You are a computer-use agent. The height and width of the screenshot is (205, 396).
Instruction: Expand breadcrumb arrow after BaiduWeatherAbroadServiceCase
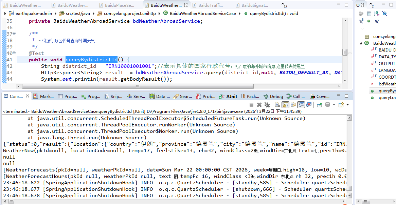coord(240,13)
